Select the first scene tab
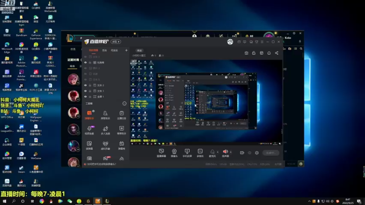 point(94,51)
